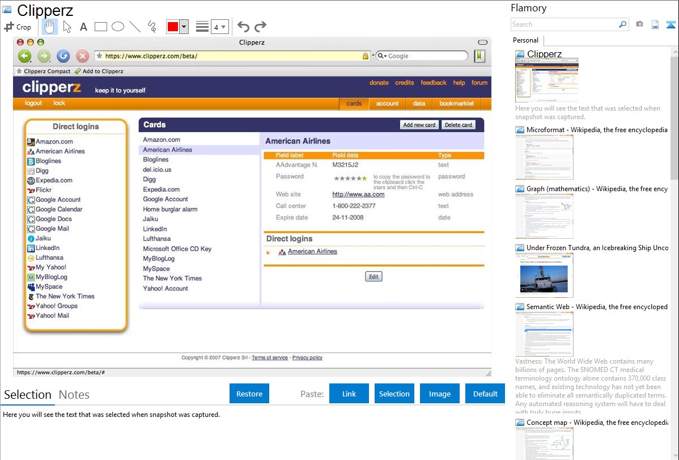
Task: Paste as Image
Action: click(x=439, y=394)
